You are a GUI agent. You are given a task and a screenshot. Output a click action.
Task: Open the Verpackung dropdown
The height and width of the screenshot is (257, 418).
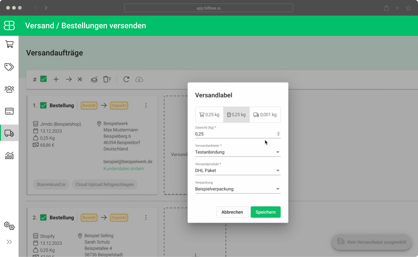point(237,189)
